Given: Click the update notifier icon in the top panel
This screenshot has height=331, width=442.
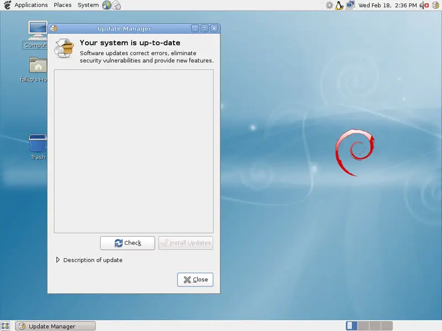Looking at the screenshot, I should (x=435, y=5).
